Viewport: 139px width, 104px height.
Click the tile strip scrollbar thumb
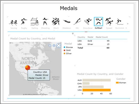86,32
